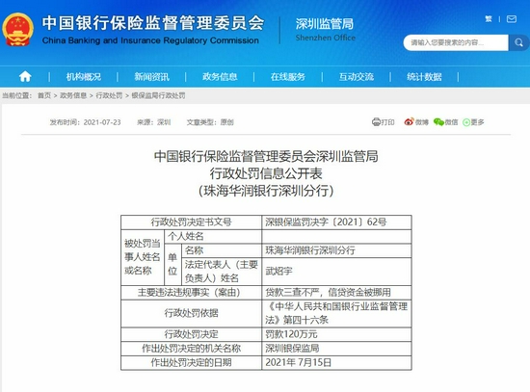530x392 pixels.
Task: Click article title line 行政处罚信息公开表
Action: [266, 173]
